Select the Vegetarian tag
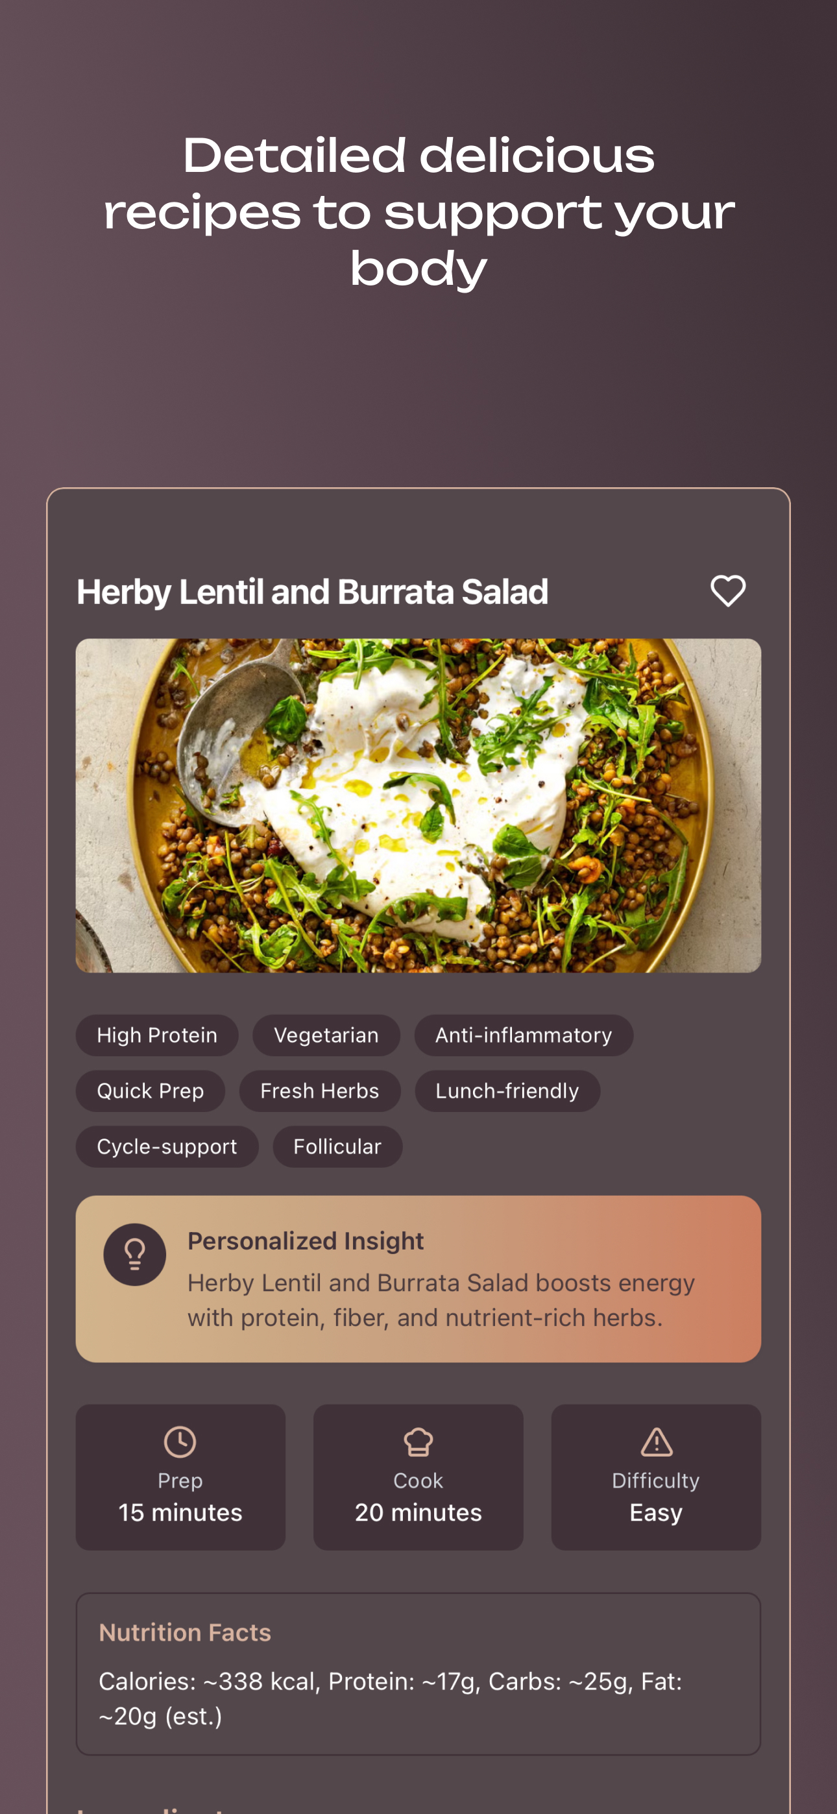 coord(326,1035)
